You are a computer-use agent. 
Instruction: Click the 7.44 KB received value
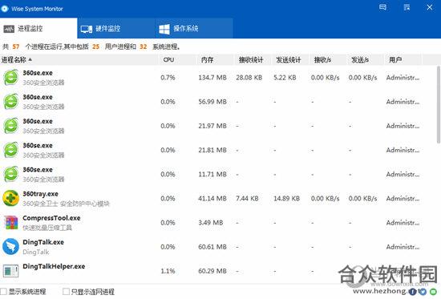point(247,199)
